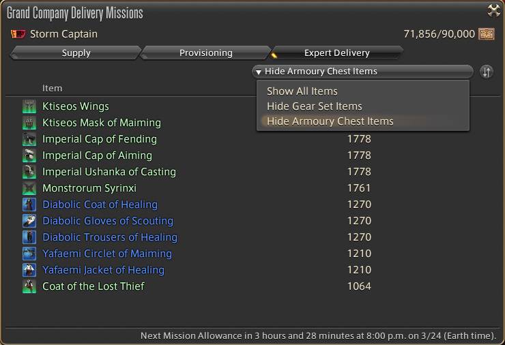Image resolution: width=505 pixels, height=345 pixels.
Task: Click the Yafaemi Circlet of Maiming icon
Action: coord(29,254)
